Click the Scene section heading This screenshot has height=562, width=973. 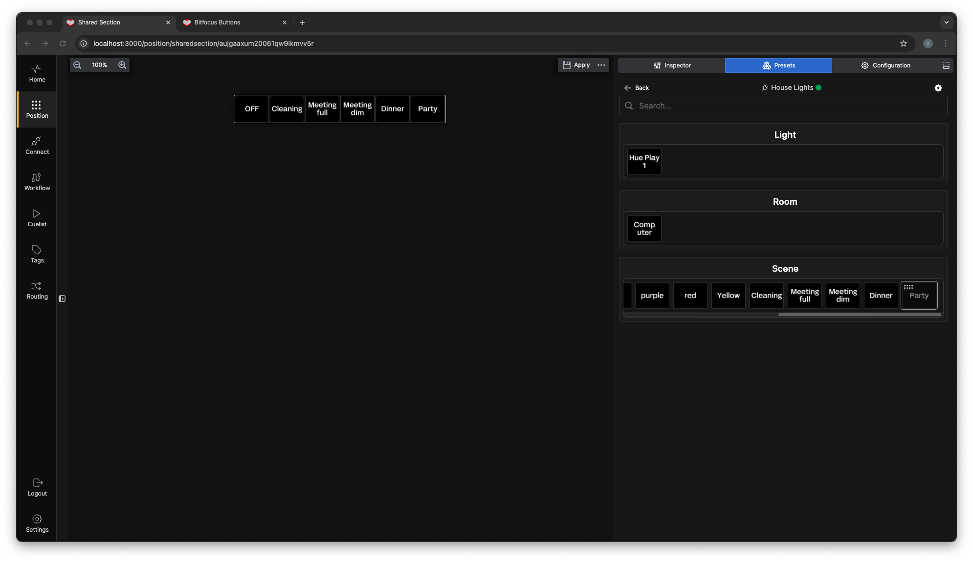click(x=785, y=269)
